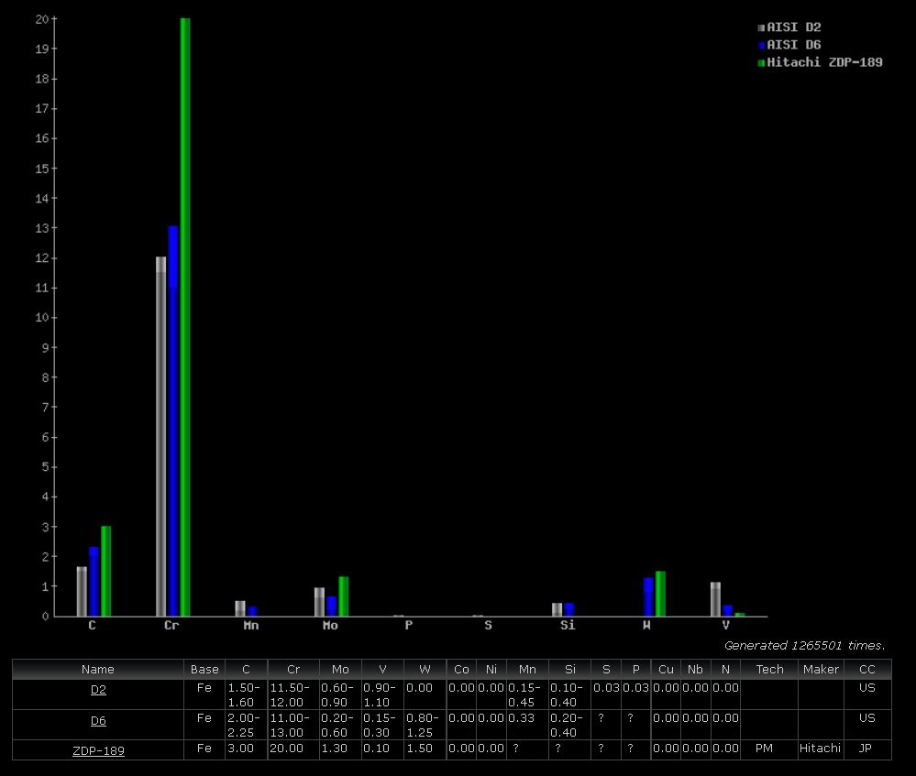This screenshot has height=776, width=916.
Task: Click the green ZDP-189 molybdenum bar
Action: click(x=344, y=596)
